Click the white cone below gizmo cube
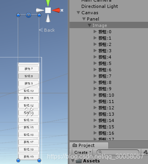148x164 pixels. [x=48, y=18]
